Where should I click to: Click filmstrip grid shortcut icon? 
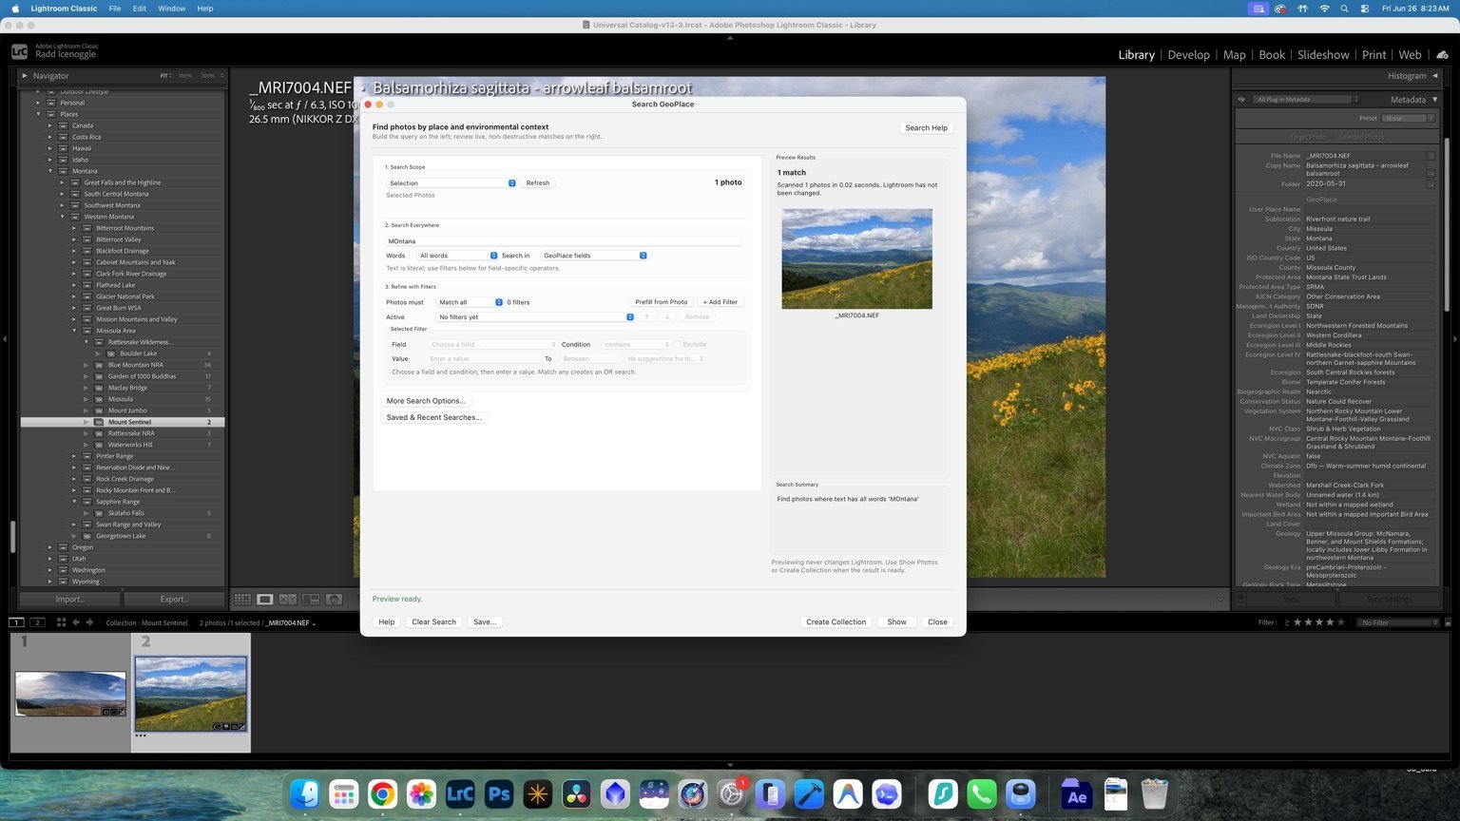(x=61, y=622)
